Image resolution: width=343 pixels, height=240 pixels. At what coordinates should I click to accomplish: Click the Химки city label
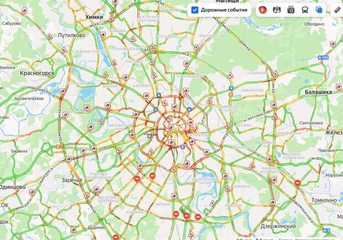pyautogui.click(x=94, y=17)
